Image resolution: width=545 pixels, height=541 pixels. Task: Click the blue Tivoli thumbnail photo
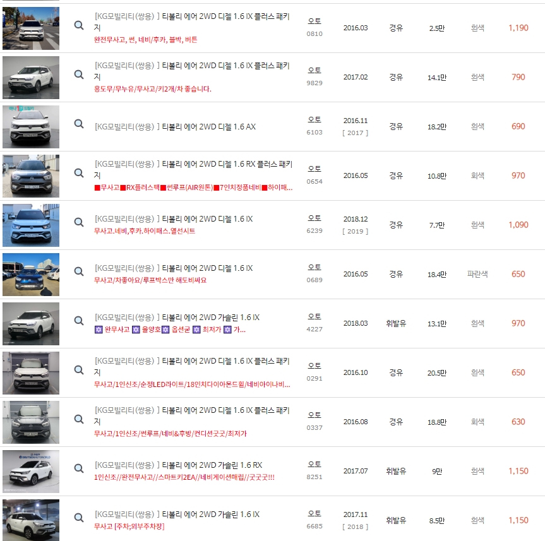click(31, 274)
